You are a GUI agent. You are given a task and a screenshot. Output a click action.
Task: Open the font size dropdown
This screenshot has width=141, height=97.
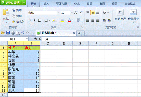pyautogui.click(x=72, y=13)
